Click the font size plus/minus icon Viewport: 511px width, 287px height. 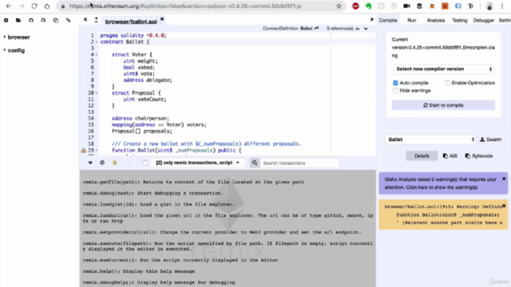96,20
